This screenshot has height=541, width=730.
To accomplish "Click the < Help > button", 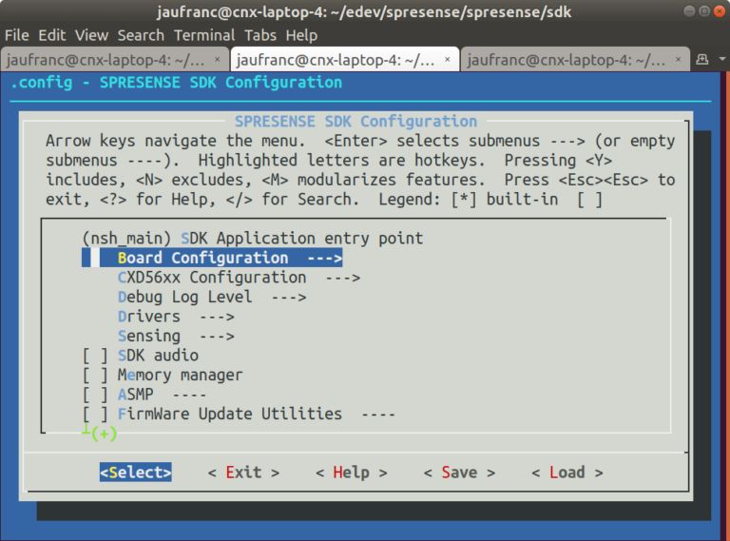I will [352, 473].
